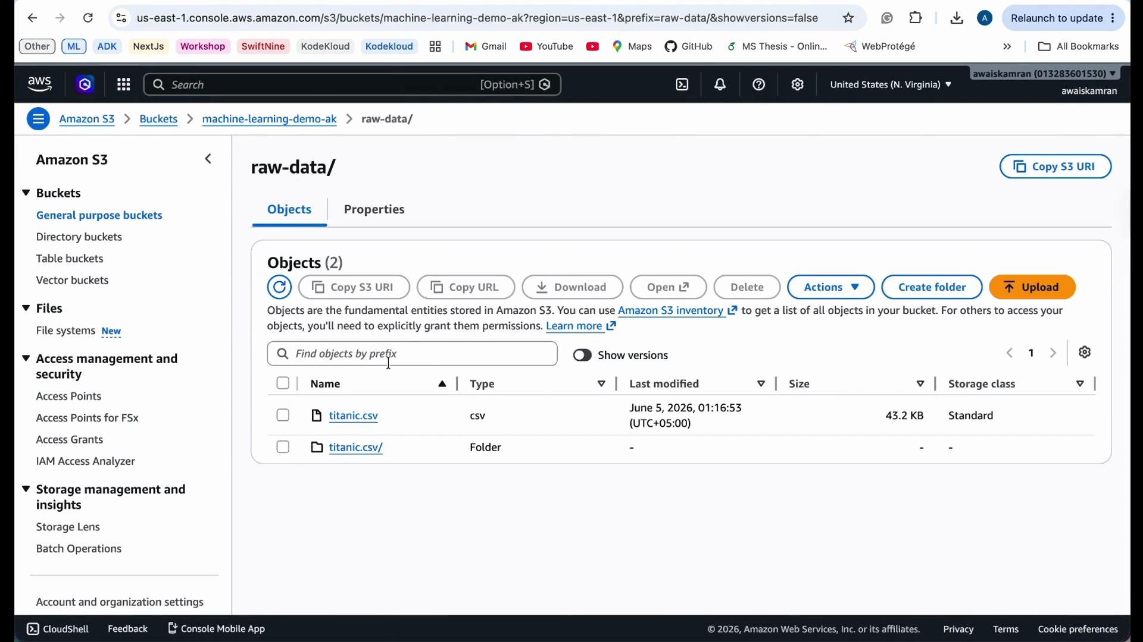Go back in browser history

[33, 18]
